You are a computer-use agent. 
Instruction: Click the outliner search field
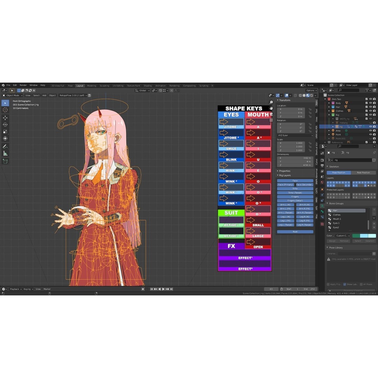(349, 90)
